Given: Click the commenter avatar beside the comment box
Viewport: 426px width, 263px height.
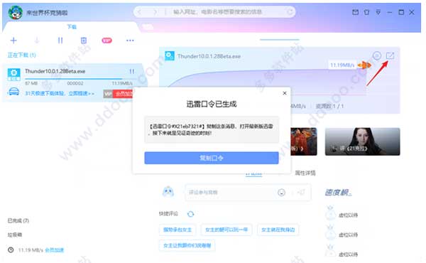Looking at the screenshot, I should (x=168, y=192).
